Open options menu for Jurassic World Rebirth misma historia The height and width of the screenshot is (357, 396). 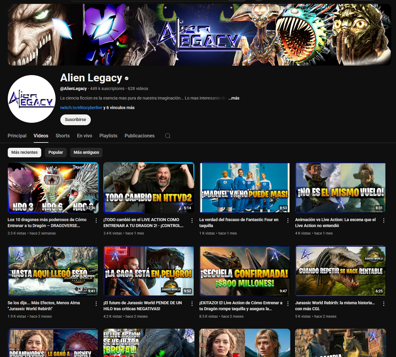click(x=384, y=304)
